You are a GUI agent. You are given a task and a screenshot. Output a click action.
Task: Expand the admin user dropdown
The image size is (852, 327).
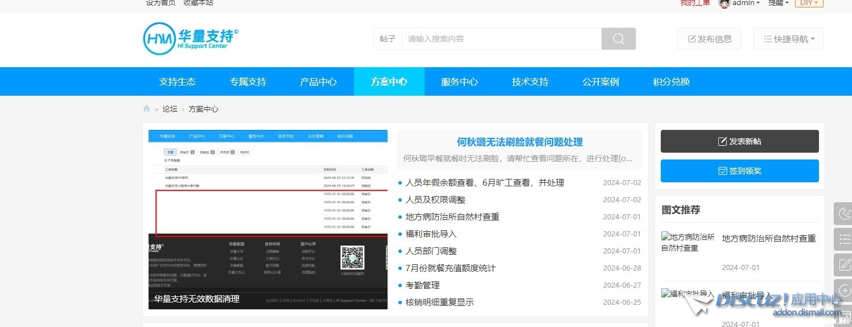click(746, 3)
